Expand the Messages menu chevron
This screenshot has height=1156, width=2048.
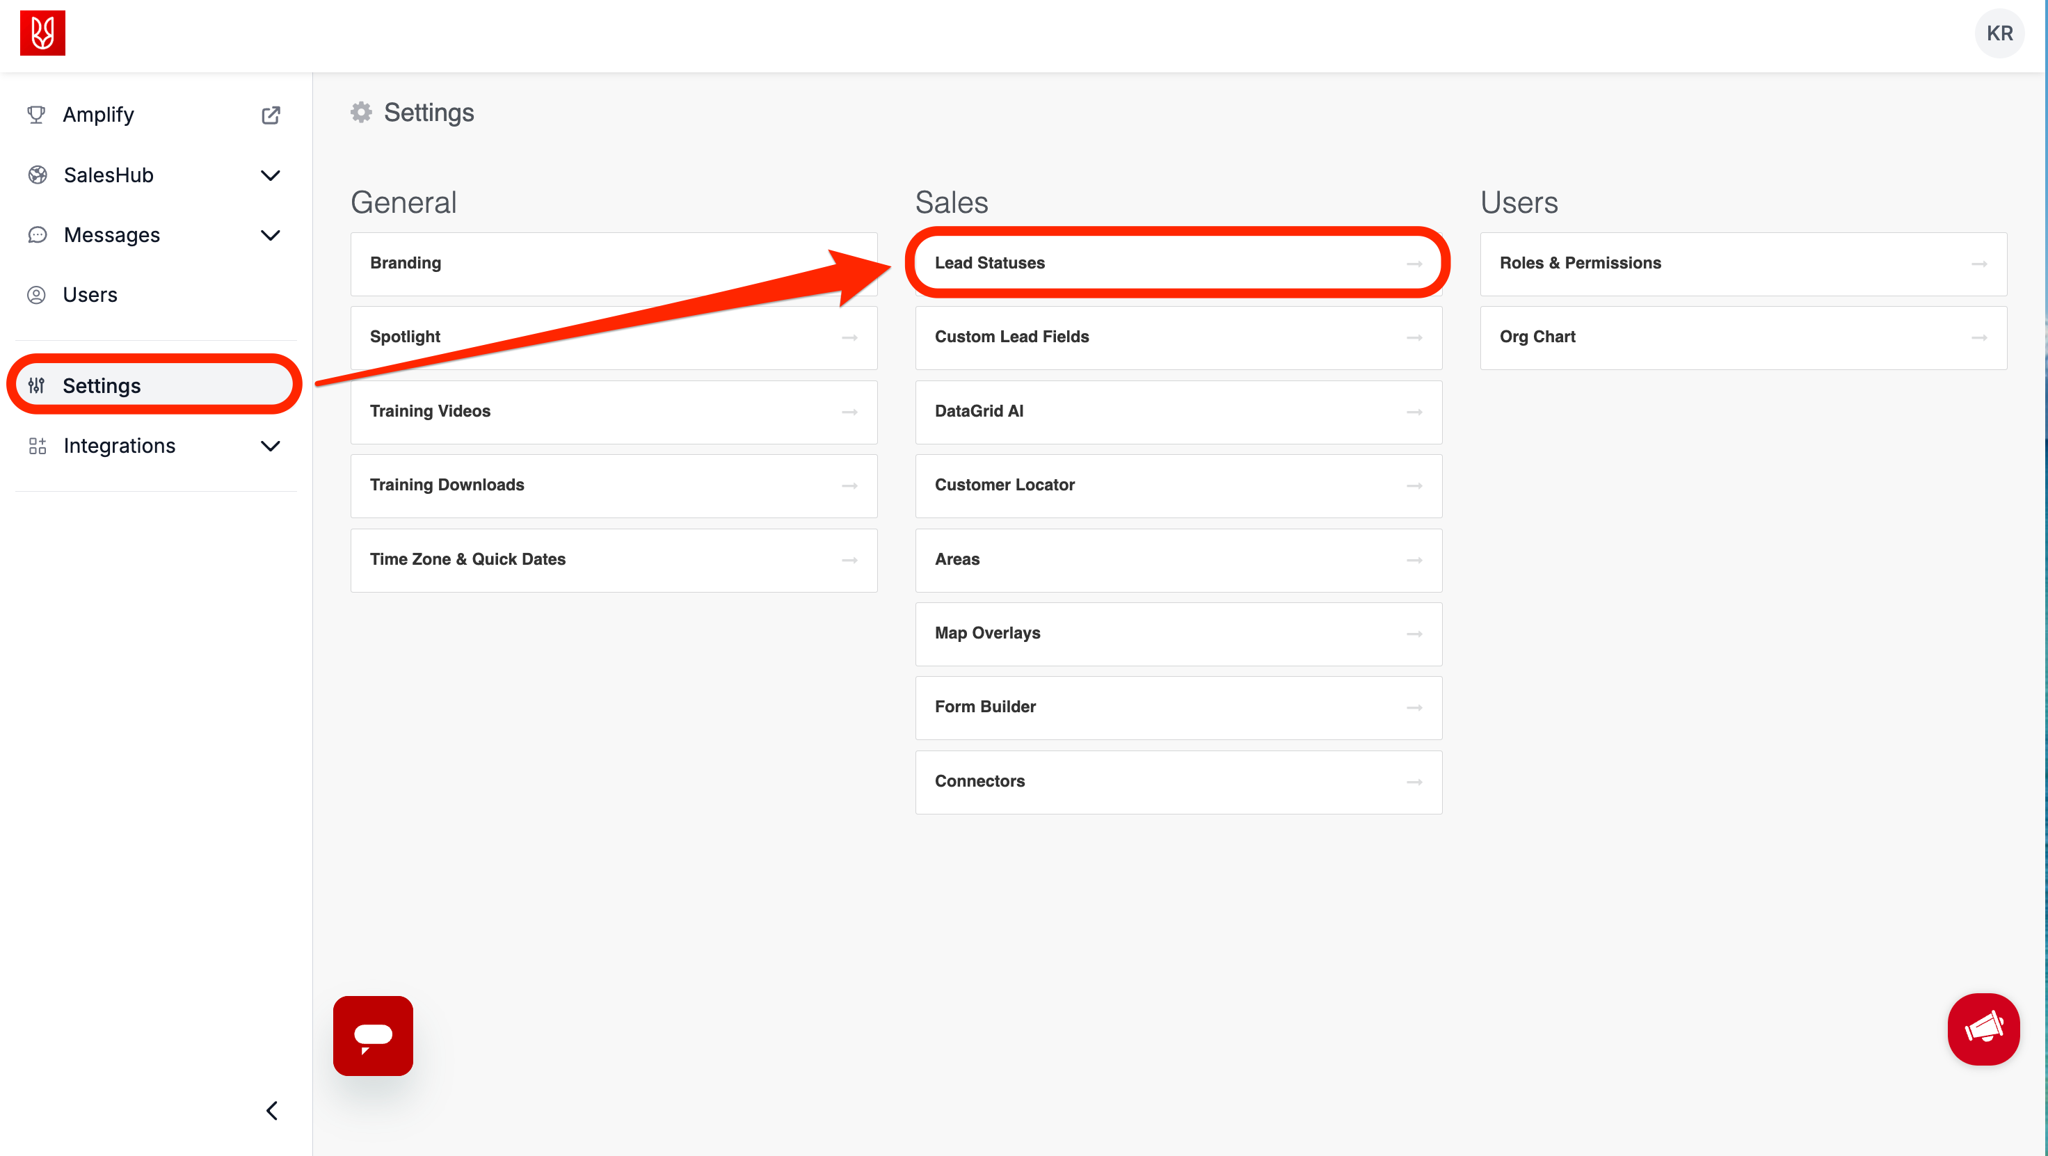click(271, 235)
